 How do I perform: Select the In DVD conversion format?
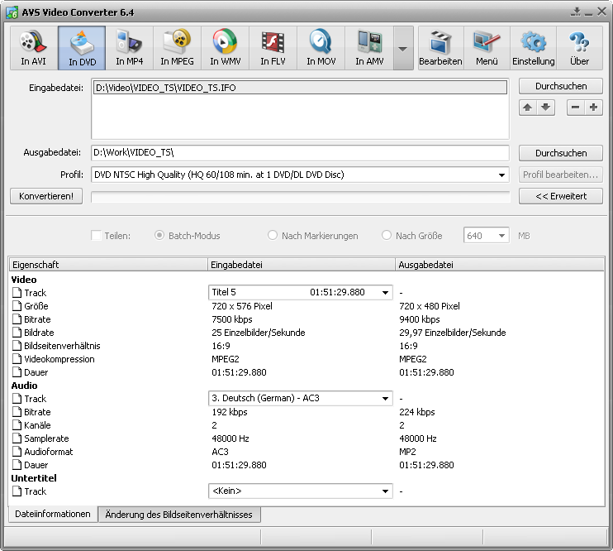click(x=82, y=48)
